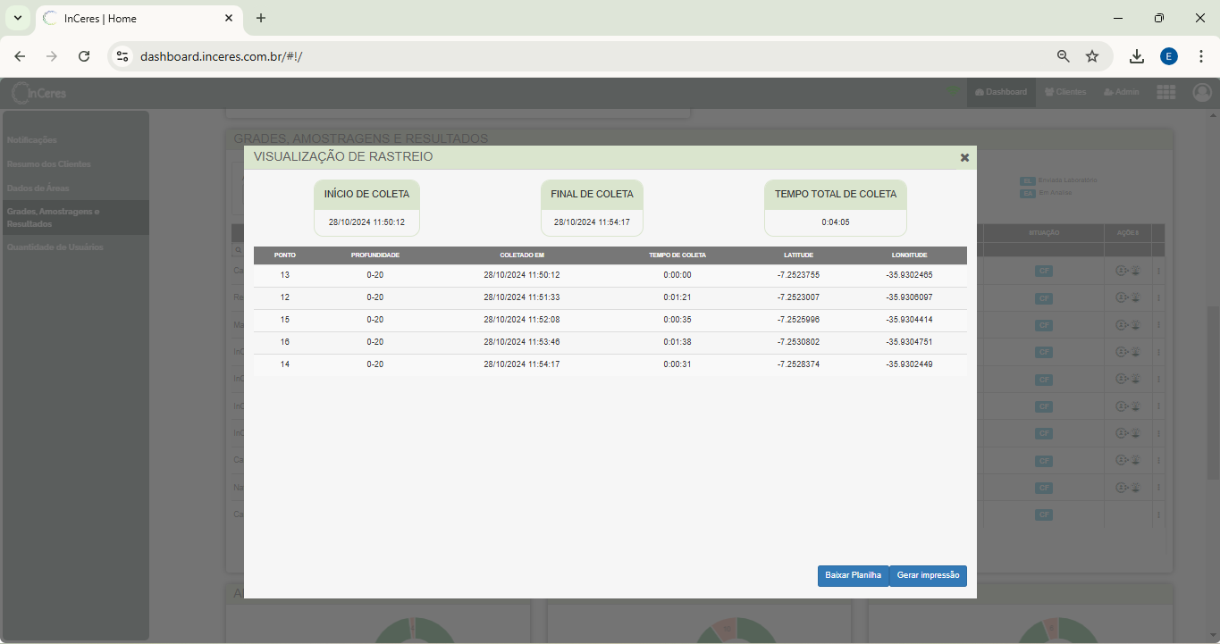The width and height of the screenshot is (1220, 644).
Task: Select Dados de Áreas in the sidebar
Action: [x=38, y=188]
